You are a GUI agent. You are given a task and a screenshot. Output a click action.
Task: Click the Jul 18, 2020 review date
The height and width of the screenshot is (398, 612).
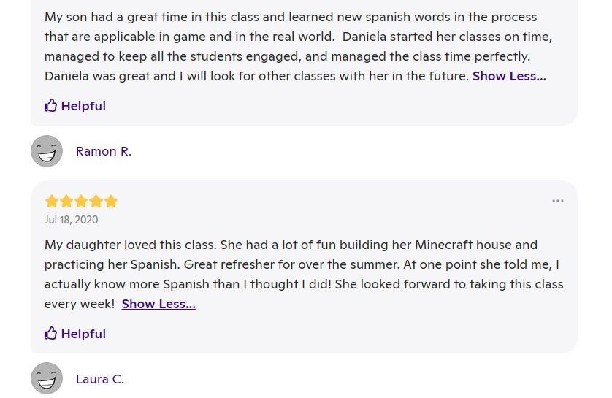point(71,220)
